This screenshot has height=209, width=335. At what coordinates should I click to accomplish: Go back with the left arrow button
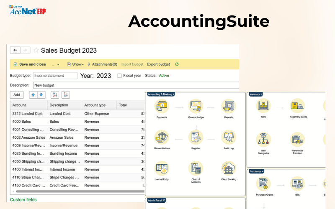15,50
